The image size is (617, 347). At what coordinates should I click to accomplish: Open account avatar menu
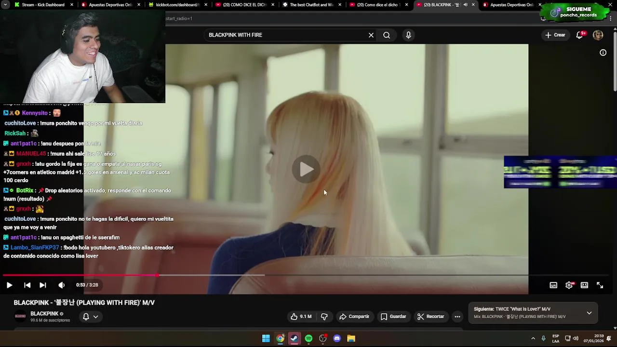coord(598,35)
